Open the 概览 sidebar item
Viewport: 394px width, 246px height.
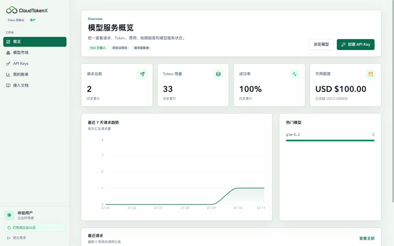35,42
